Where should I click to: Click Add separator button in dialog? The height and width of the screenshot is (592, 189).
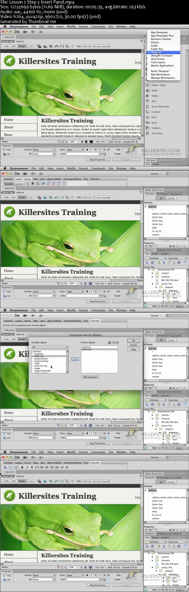point(90,377)
